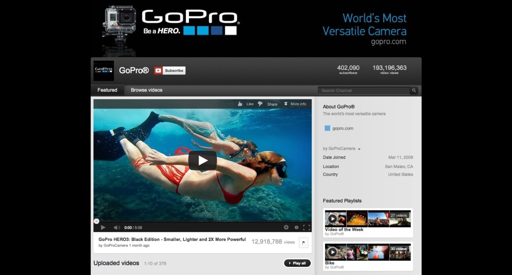Click the Play all button
Viewport: 512px width, 275px height.
coord(297,263)
